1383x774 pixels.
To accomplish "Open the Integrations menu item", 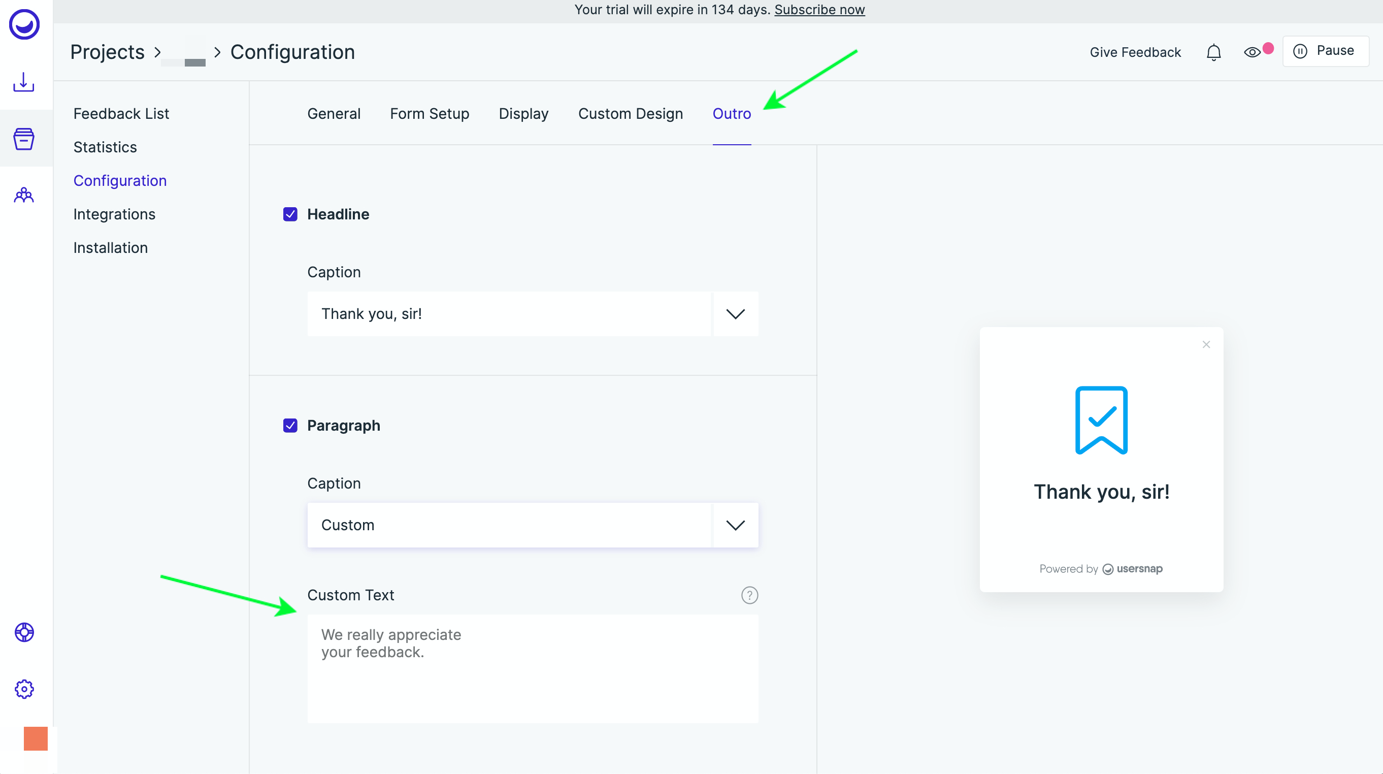I will tap(114, 214).
